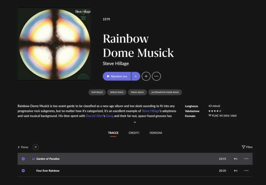Open more options for Garden of Paradise
The width and height of the screenshot is (266, 185).
point(246,159)
